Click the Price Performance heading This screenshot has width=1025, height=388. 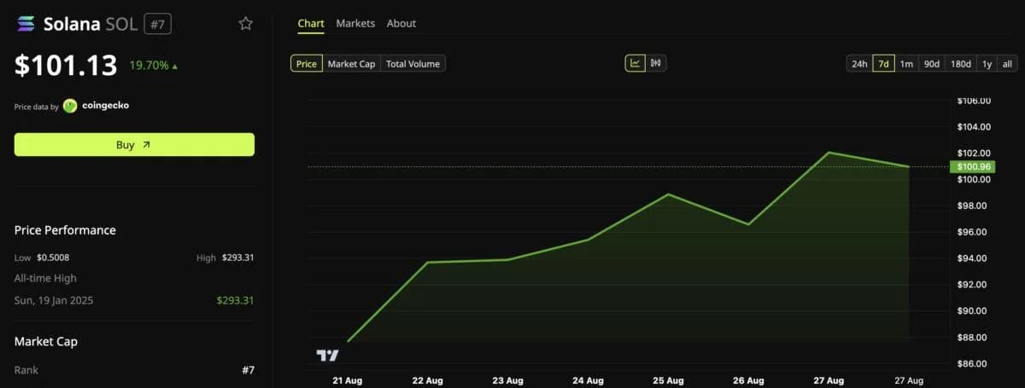65,230
